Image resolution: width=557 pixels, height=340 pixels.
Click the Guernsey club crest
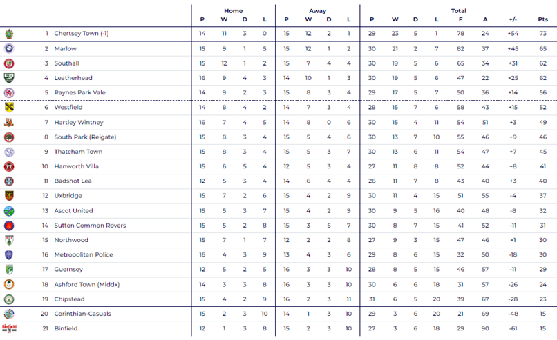[9, 270]
